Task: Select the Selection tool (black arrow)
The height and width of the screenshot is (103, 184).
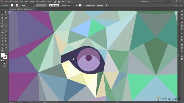Action: (2, 12)
